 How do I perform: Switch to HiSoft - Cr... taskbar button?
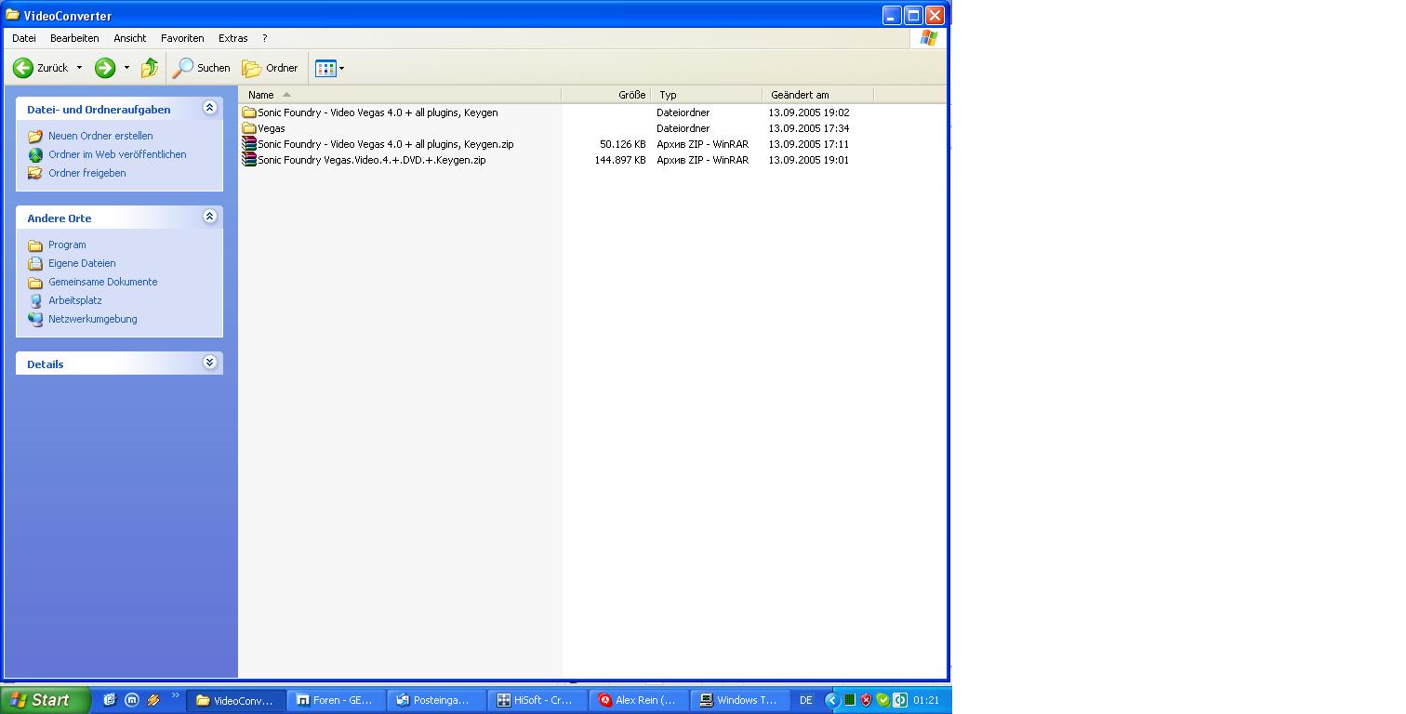(x=537, y=700)
